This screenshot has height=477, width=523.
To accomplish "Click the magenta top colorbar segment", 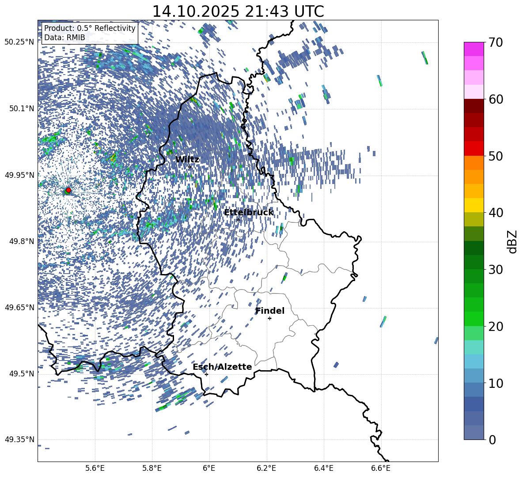I will pyautogui.click(x=474, y=49).
